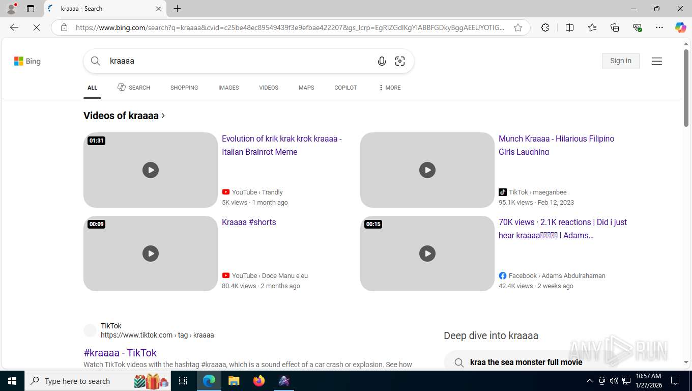Click the page vertical scrollbar thumb
The width and height of the screenshot is (692, 391).
click(x=686, y=88)
